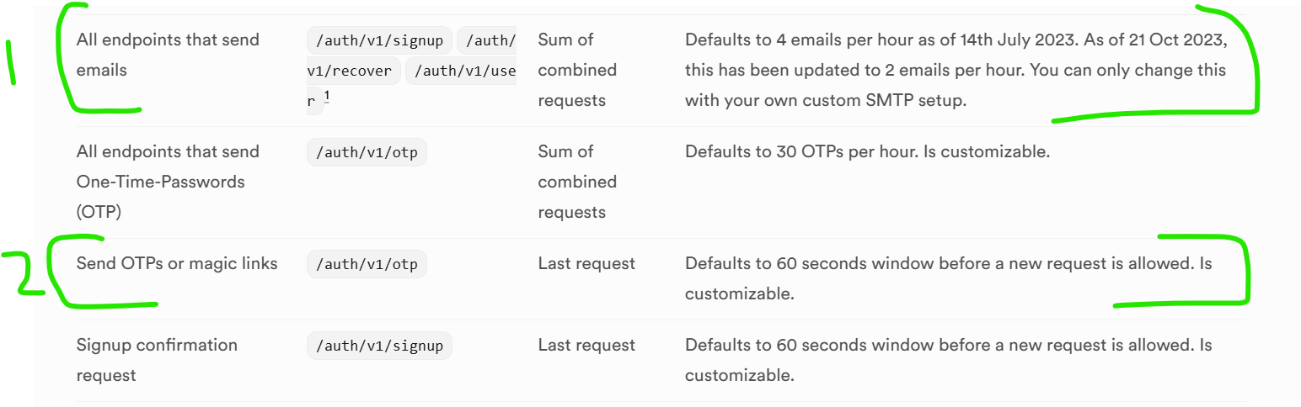This screenshot has width=1301, height=407.
Task: Click 'All endpoints that send One-Time-Passwords (OTP)' cell
Action: 168,182
